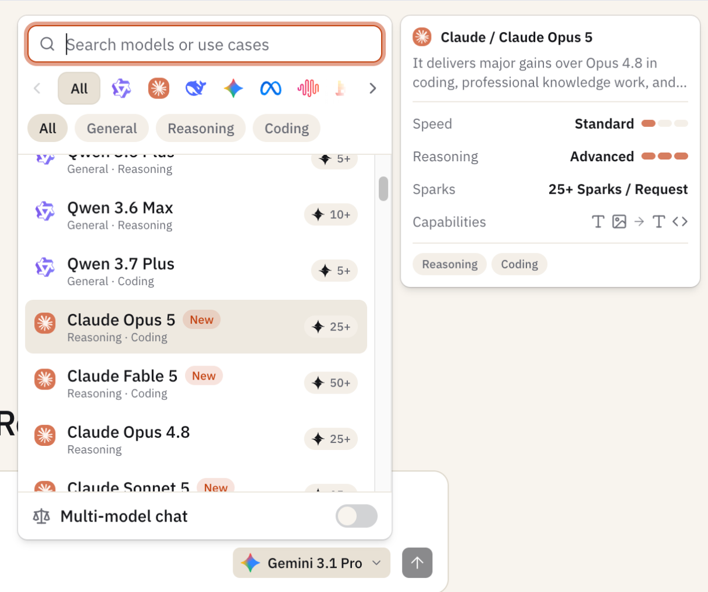Click the Reasoning level indicator bars
The image size is (708, 592).
[665, 156]
